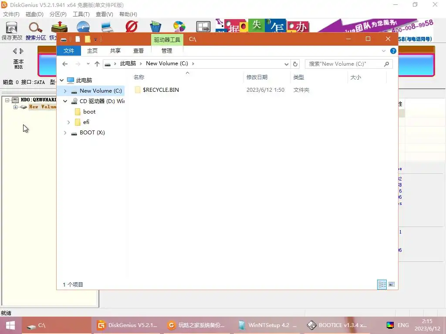Click the properties icon in the Explorer quick access toolbar
The height and width of the screenshot is (334, 446).
pyautogui.click(x=78, y=39)
